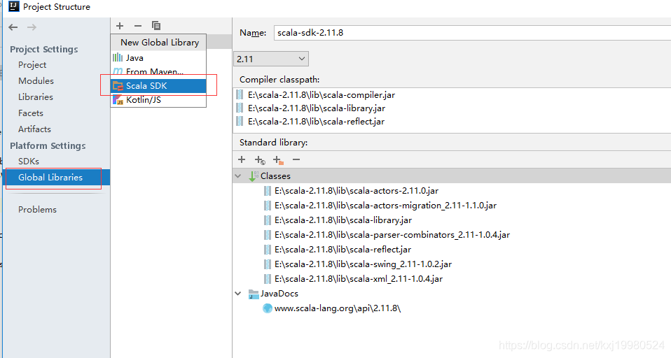Click the back navigation arrow
Image resolution: width=671 pixels, height=358 pixels.
[x=13, y=27]
